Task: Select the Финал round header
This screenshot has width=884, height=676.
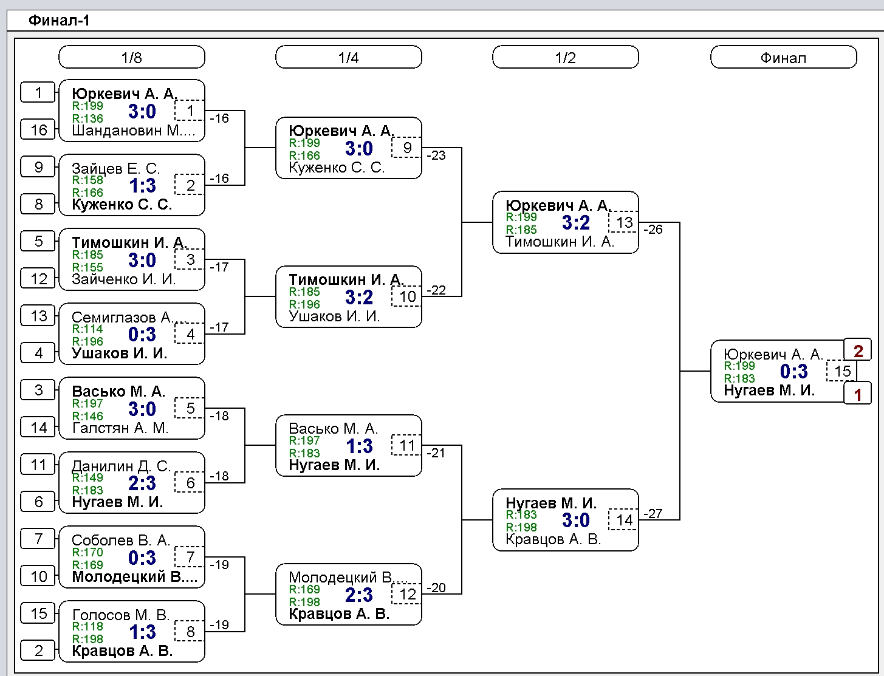Action: (784, 58)
